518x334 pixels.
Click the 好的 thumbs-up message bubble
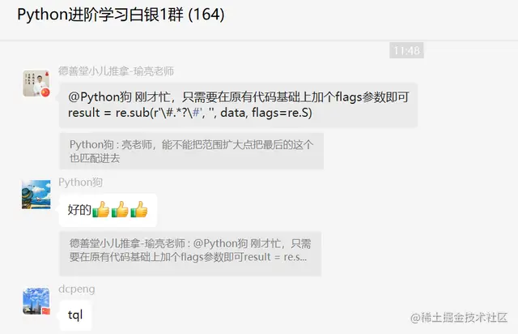click(x=108, y=210)
